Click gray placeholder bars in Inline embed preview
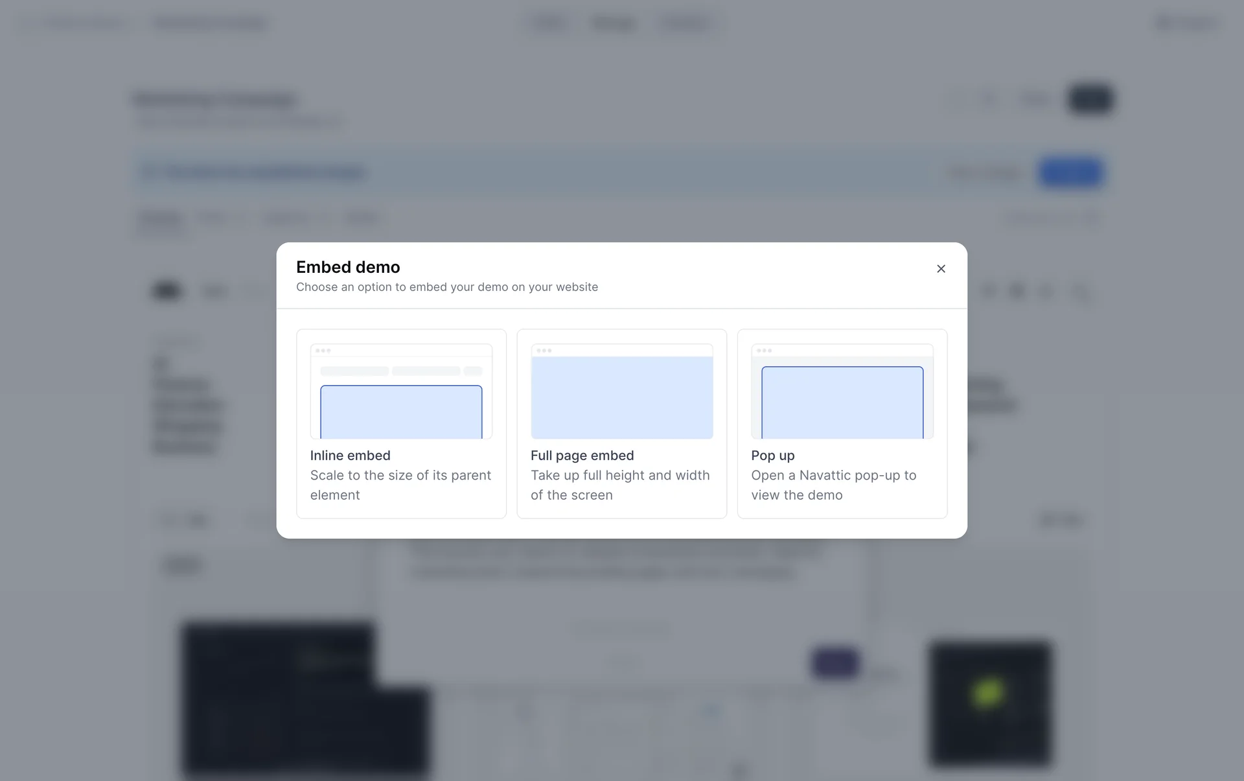Image resolution: width=1244 pixels, height=781 pixels. tap(400, 371)
